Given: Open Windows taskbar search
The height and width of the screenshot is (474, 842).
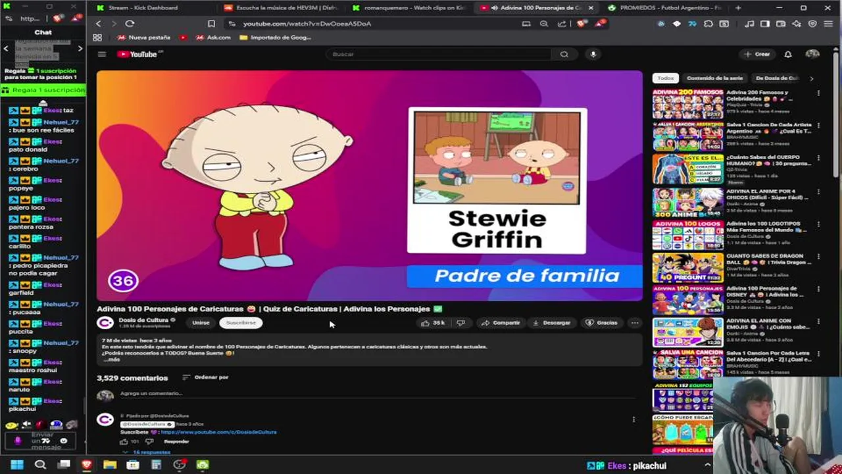Looking at the screenshot, I should [x=40, y=465].
